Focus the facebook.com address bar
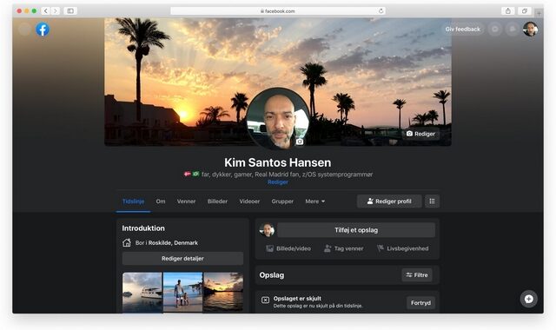The height and width of the screenshot is (330, 556). click(x=278, y=11)
